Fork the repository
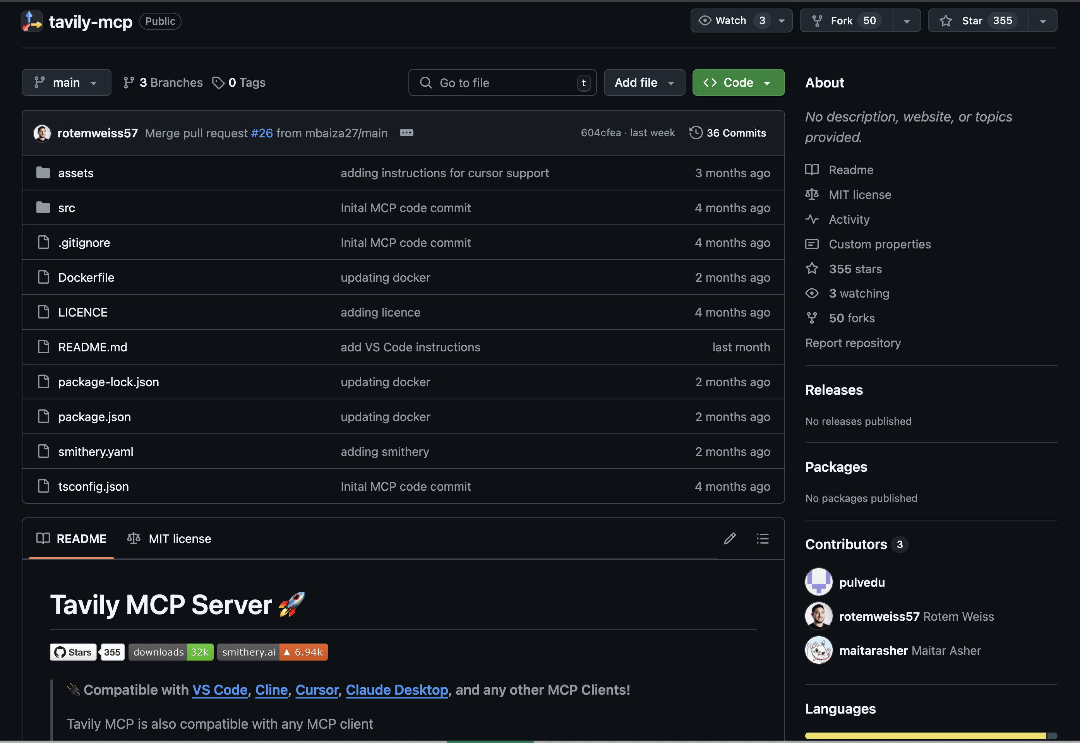 click(846, 21)
